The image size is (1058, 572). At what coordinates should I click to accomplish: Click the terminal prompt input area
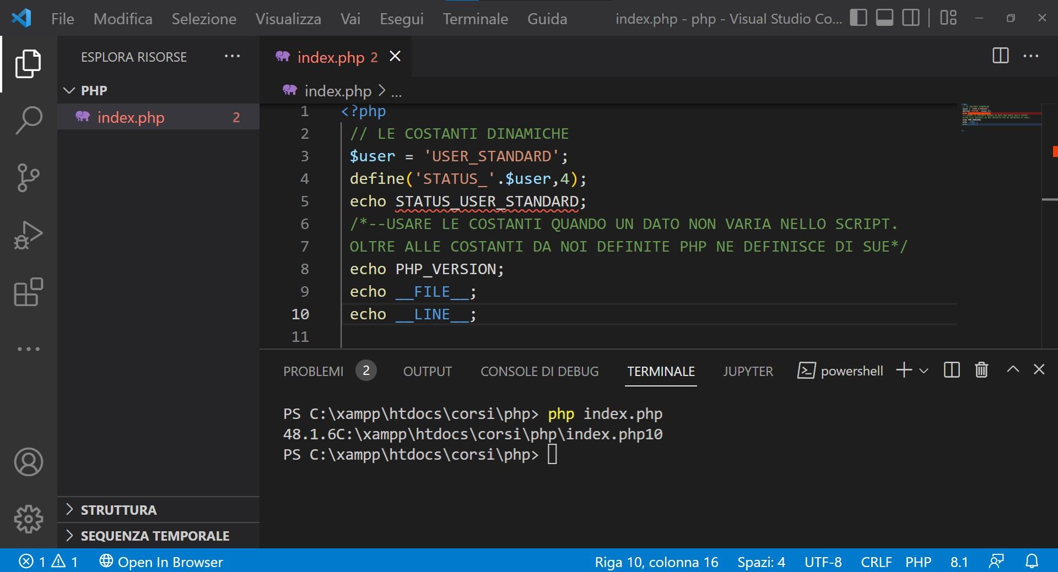pos(552,455)
